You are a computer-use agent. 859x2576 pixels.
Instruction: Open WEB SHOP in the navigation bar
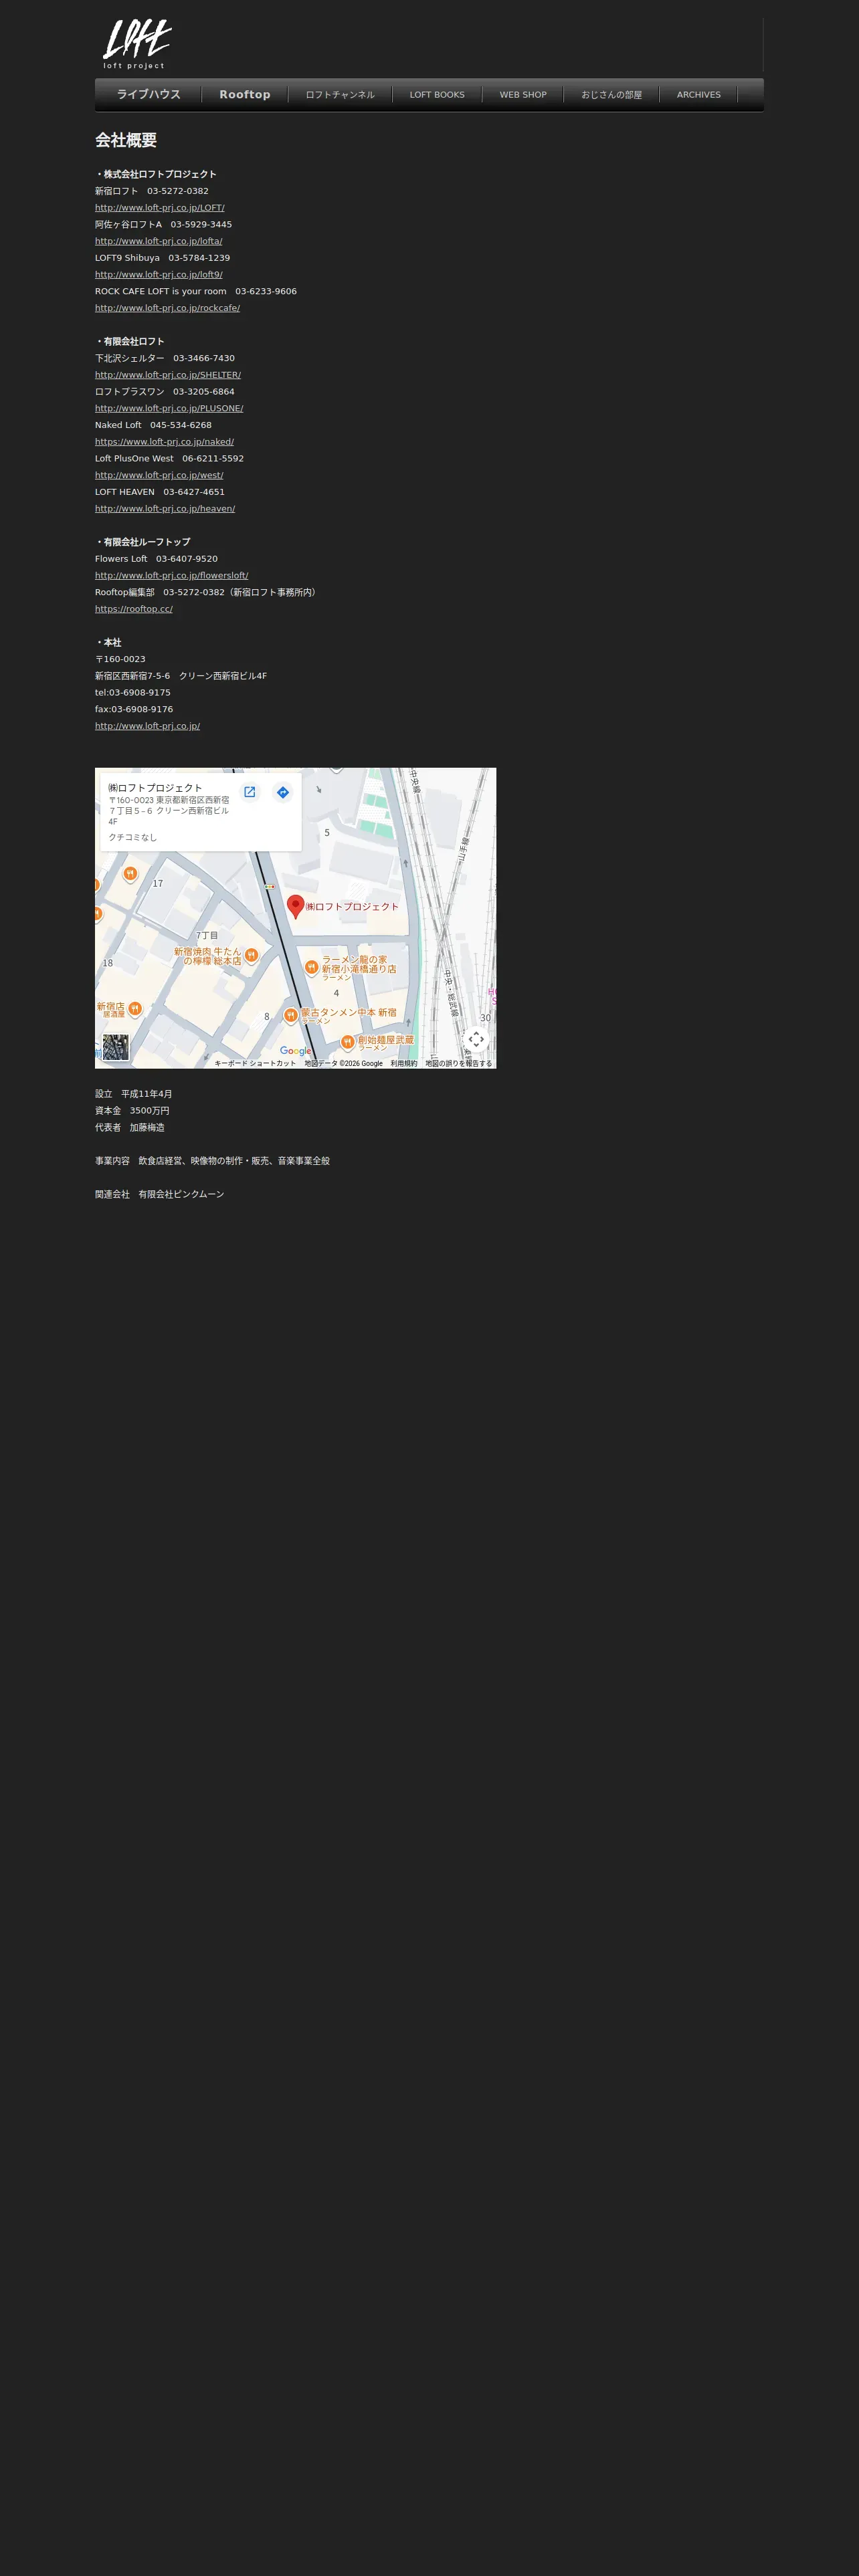click(x=523, y=95)
